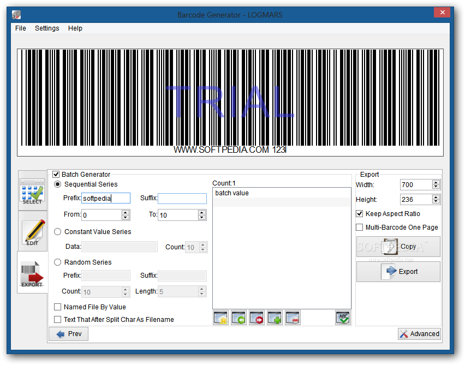
Task: Check Text That After Split Char As Filename
Action: [x=57, y=319]
